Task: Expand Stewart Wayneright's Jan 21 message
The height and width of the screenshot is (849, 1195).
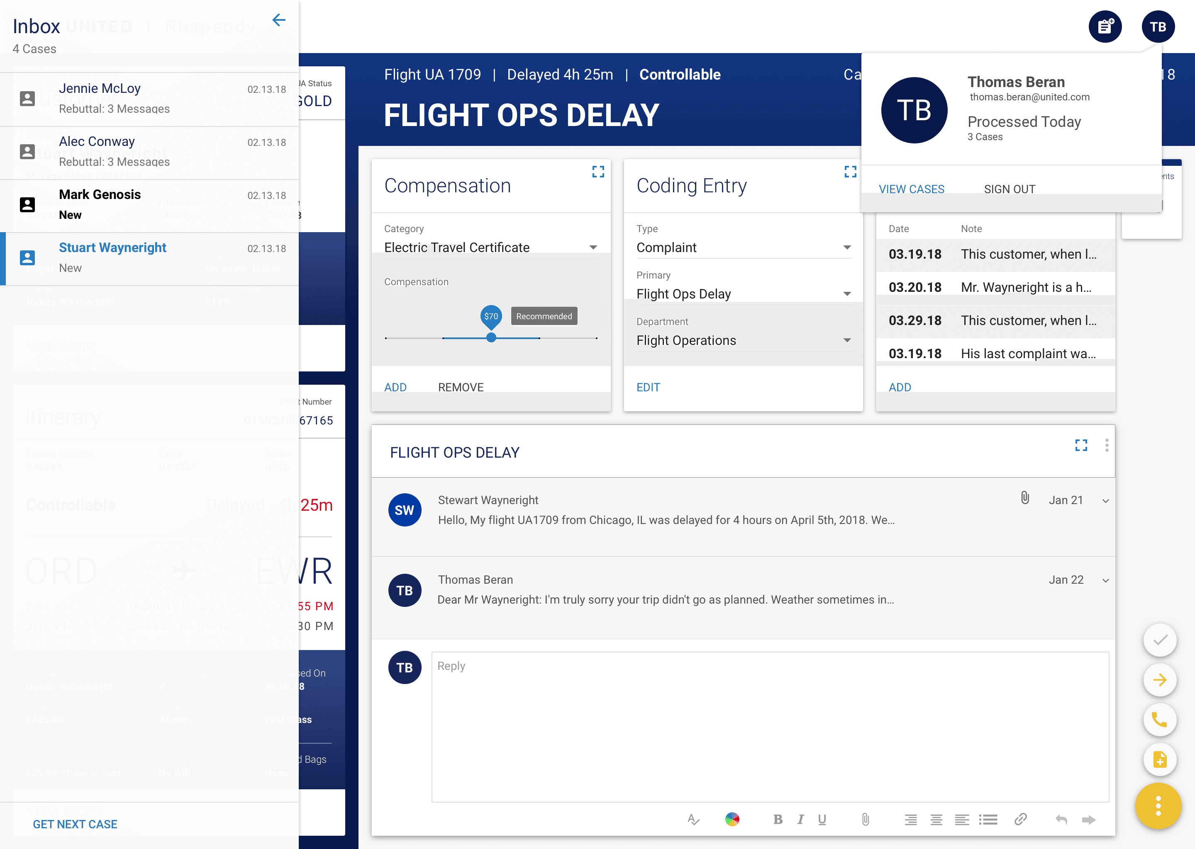Action: pos(1105,500)
